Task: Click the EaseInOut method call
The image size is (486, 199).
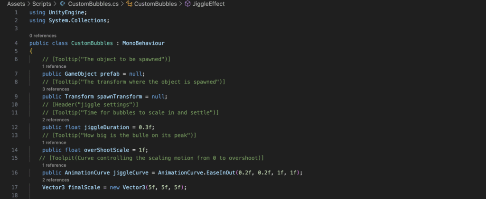Action: 221,172
